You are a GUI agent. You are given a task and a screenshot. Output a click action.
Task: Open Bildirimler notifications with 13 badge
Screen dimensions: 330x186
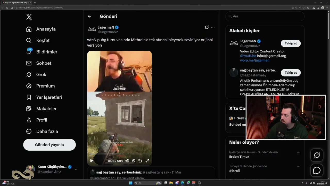[x=42, y=52]
